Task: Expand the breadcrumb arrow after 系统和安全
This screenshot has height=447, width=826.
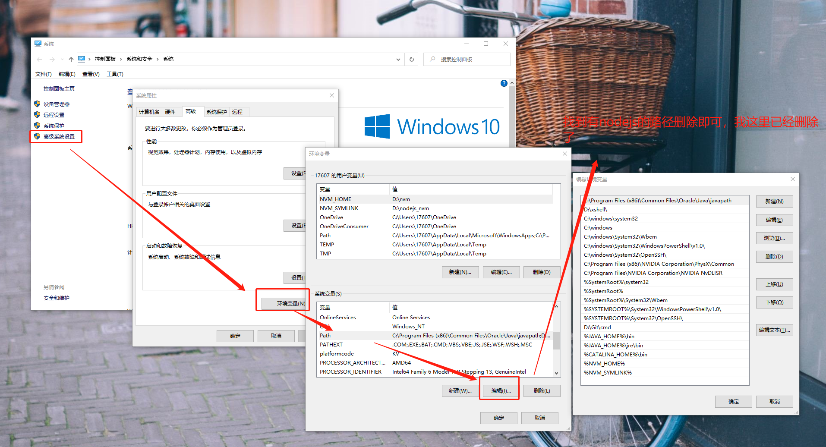Action: 158,59
